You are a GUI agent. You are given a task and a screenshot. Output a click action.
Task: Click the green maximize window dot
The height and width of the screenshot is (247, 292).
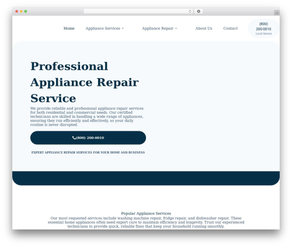(26, 12)
